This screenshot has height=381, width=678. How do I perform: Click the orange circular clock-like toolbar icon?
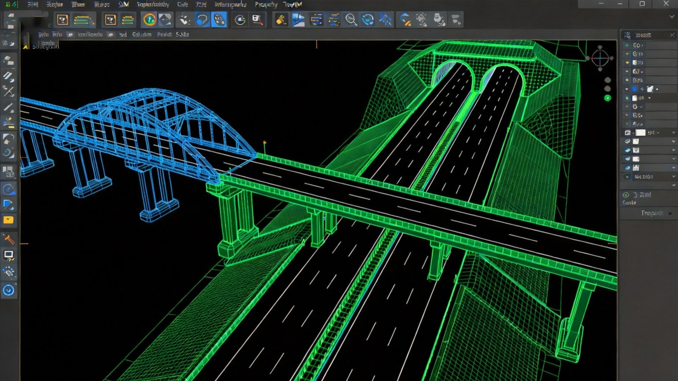coord(150,20)
